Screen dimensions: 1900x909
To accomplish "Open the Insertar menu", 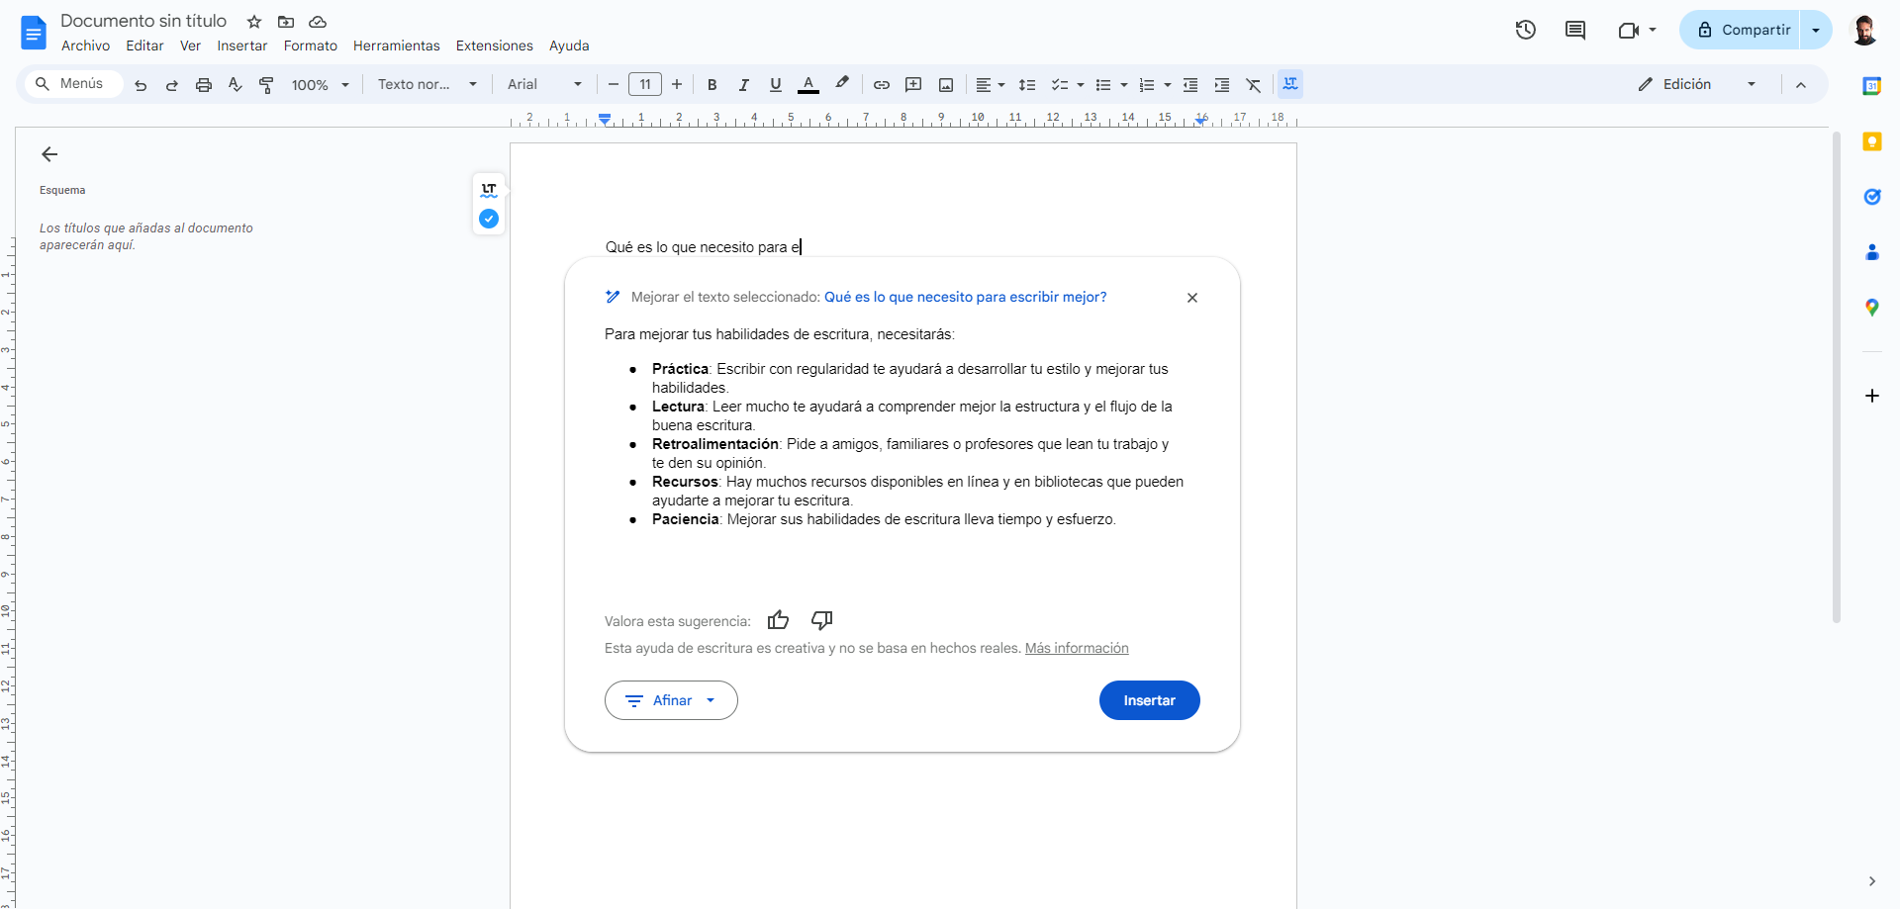I will (241, 45).
